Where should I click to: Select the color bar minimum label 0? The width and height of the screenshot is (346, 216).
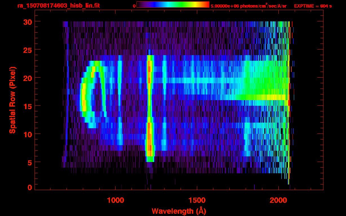point(134,6)
